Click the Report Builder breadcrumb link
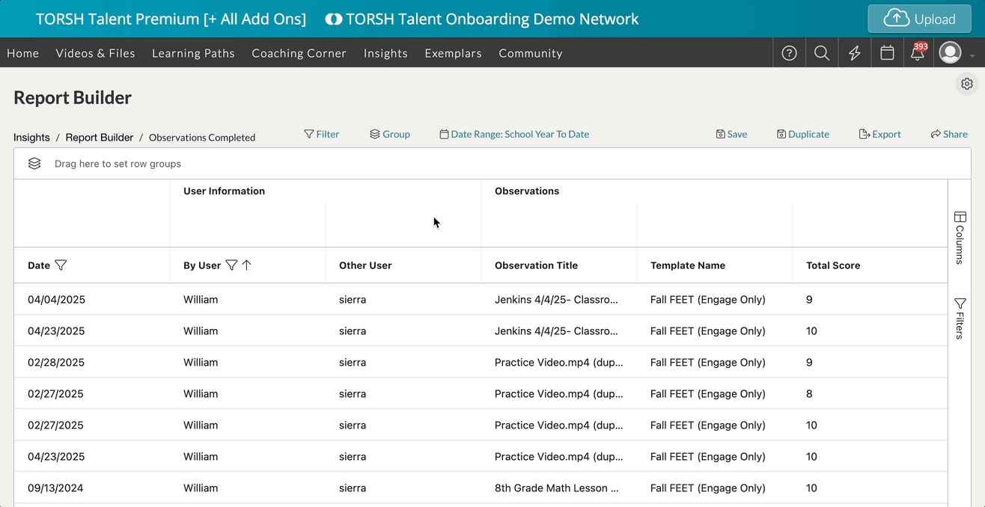This screenshot has width=985, height=507. tap(100, 138)
